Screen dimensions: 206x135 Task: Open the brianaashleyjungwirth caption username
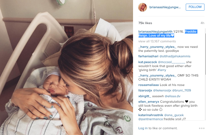coord(155,32)
